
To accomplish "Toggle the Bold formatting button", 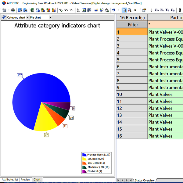I will click(x=180, y=10).
